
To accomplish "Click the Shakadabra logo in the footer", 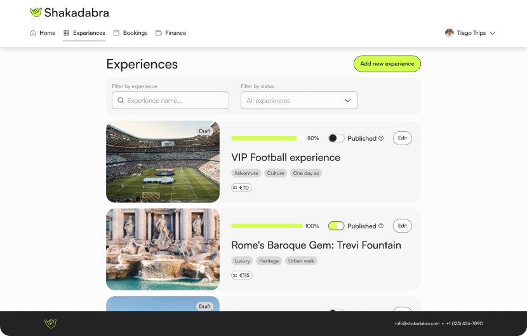I will [51, 323].
